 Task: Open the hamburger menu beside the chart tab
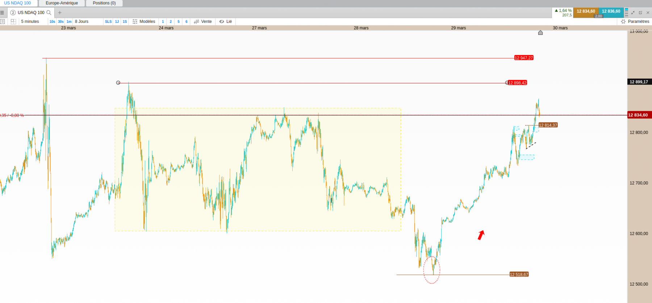(2, 13)
